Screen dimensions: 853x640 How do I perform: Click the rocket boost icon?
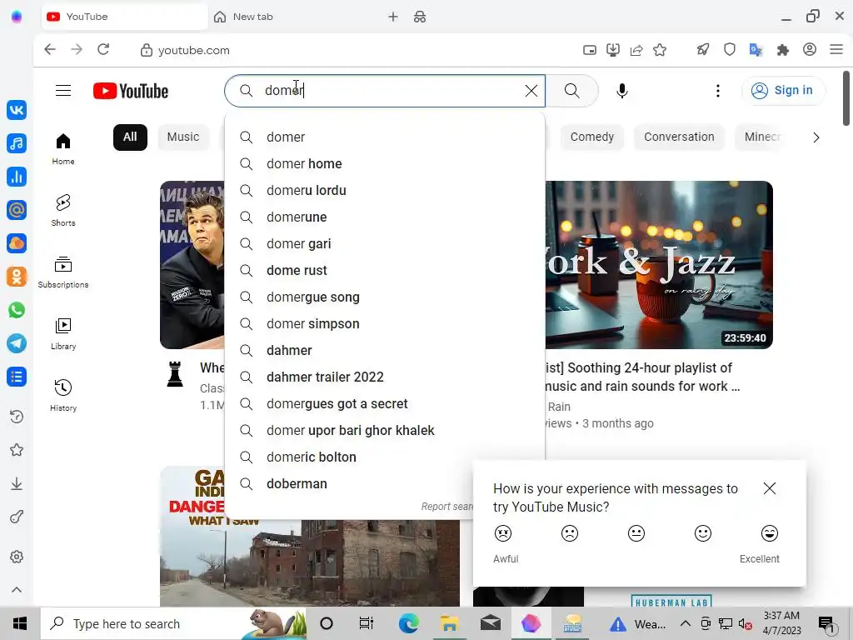tap(703, 50)
